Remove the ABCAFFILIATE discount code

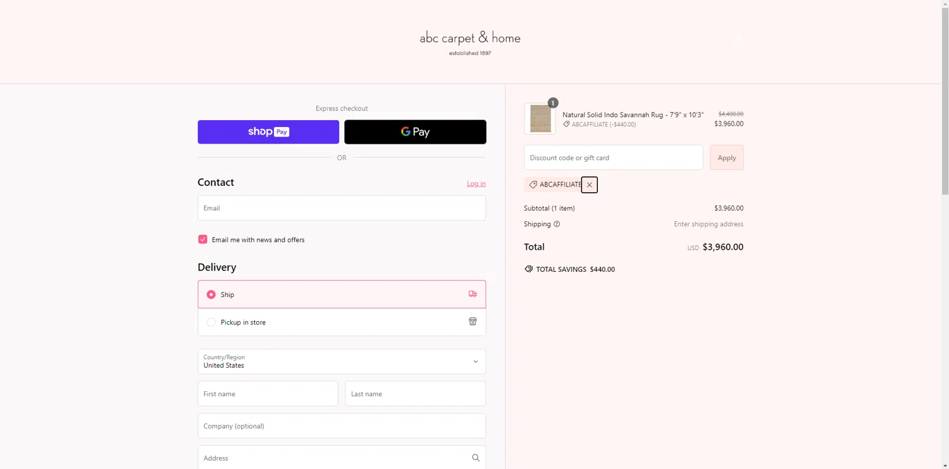point(589,185)
